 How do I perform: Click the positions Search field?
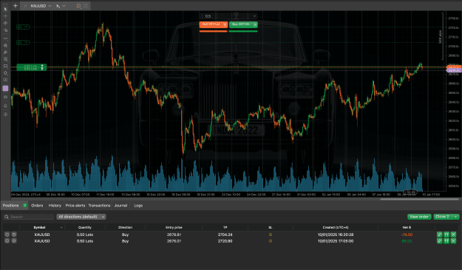point(29,217)
